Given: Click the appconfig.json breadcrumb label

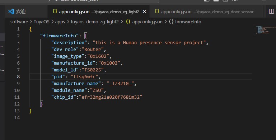Looking at the screenshot, I should (147, 22).
